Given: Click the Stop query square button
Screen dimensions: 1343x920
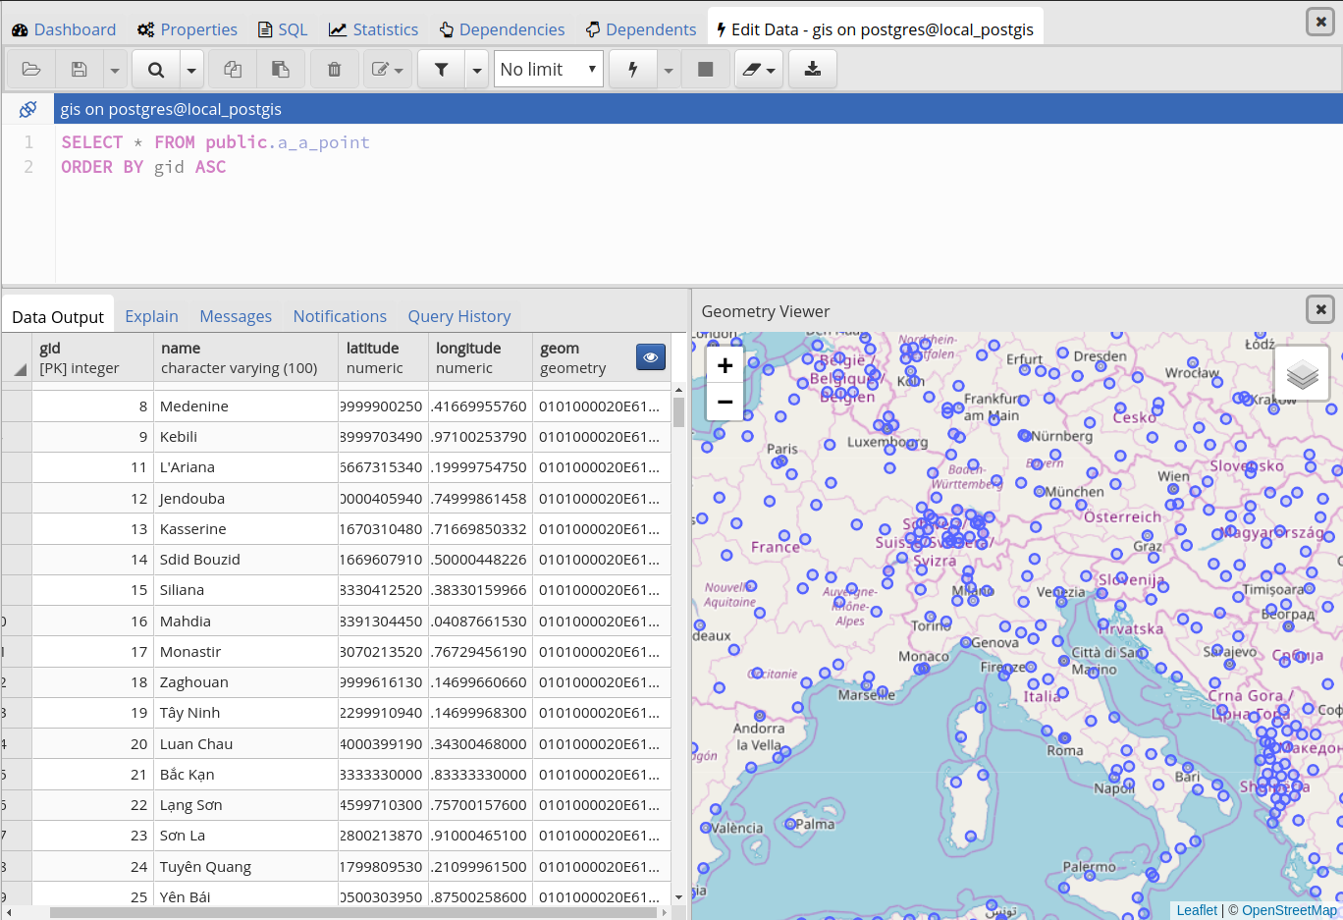Looking at the screenshot, I should tap(705, 70).
